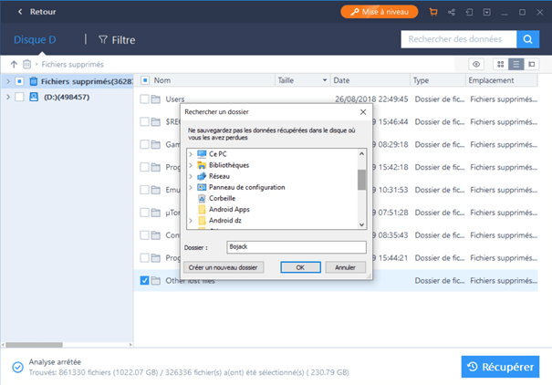Click Créer un nouveau dossier button
This screenshot has width=552, height=385.
tap(224, 267)
